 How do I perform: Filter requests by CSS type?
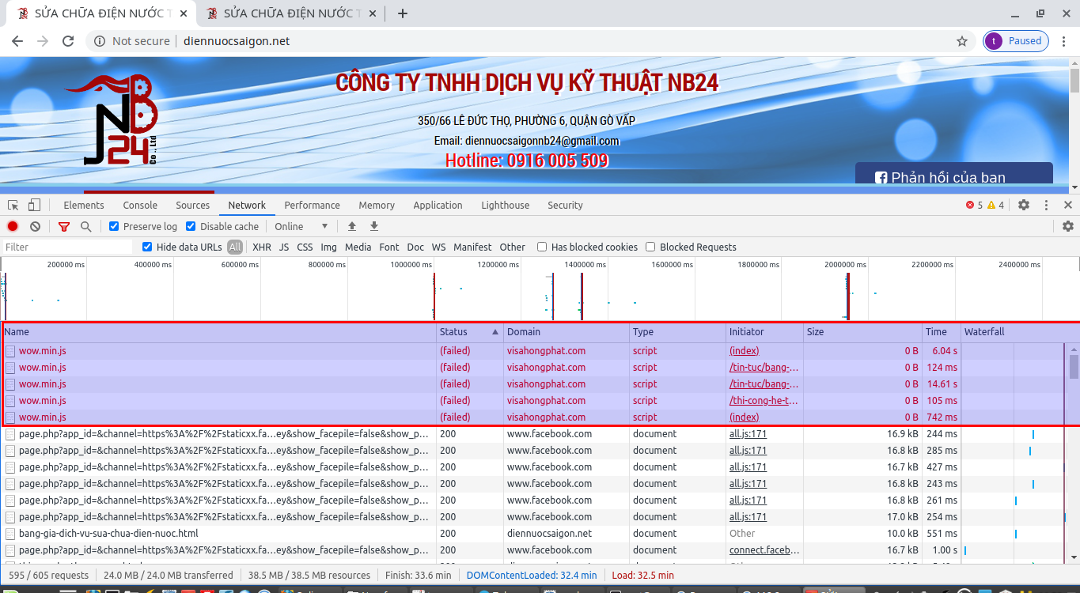(x=305, y=247)
